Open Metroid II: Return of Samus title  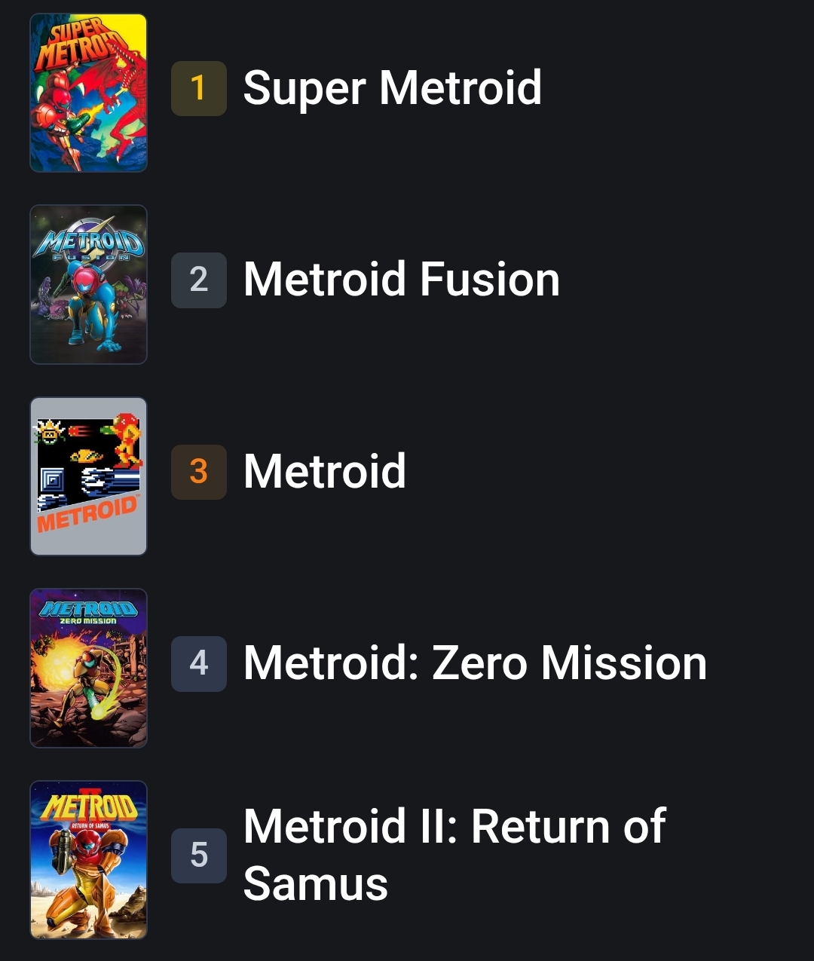click(x=454, y=855)
